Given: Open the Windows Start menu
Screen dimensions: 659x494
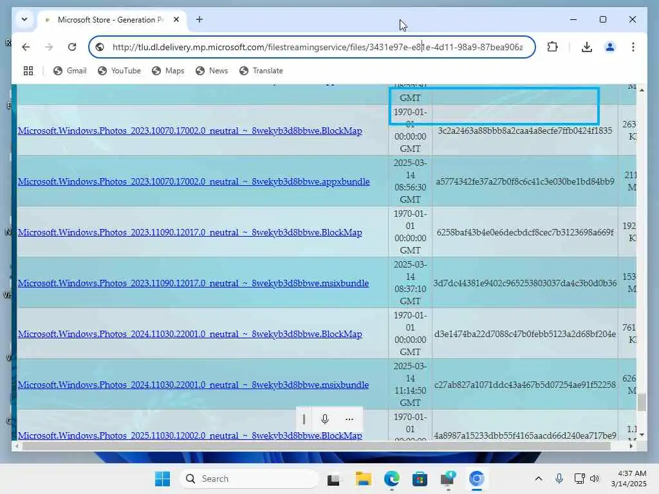Looking at the screenshot, I should [x=162, y=479].
